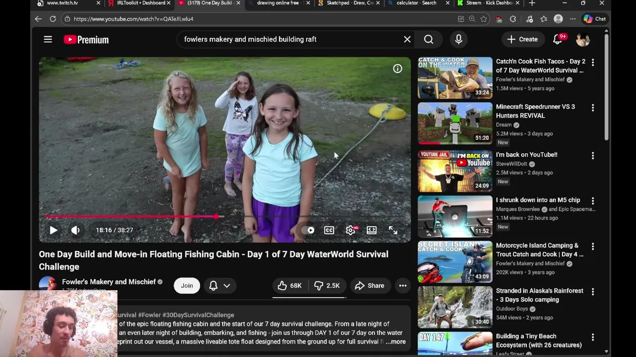Mute the video volume

pos(75,230)
